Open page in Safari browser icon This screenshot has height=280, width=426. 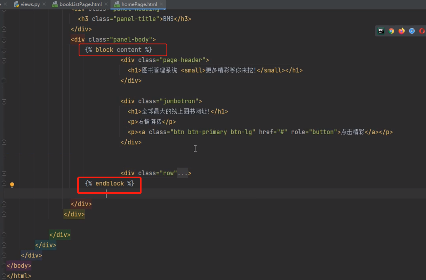(x=412, y=31)
